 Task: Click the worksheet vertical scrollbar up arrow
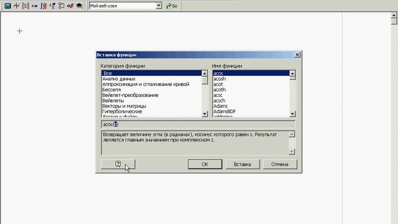(394, 16)
